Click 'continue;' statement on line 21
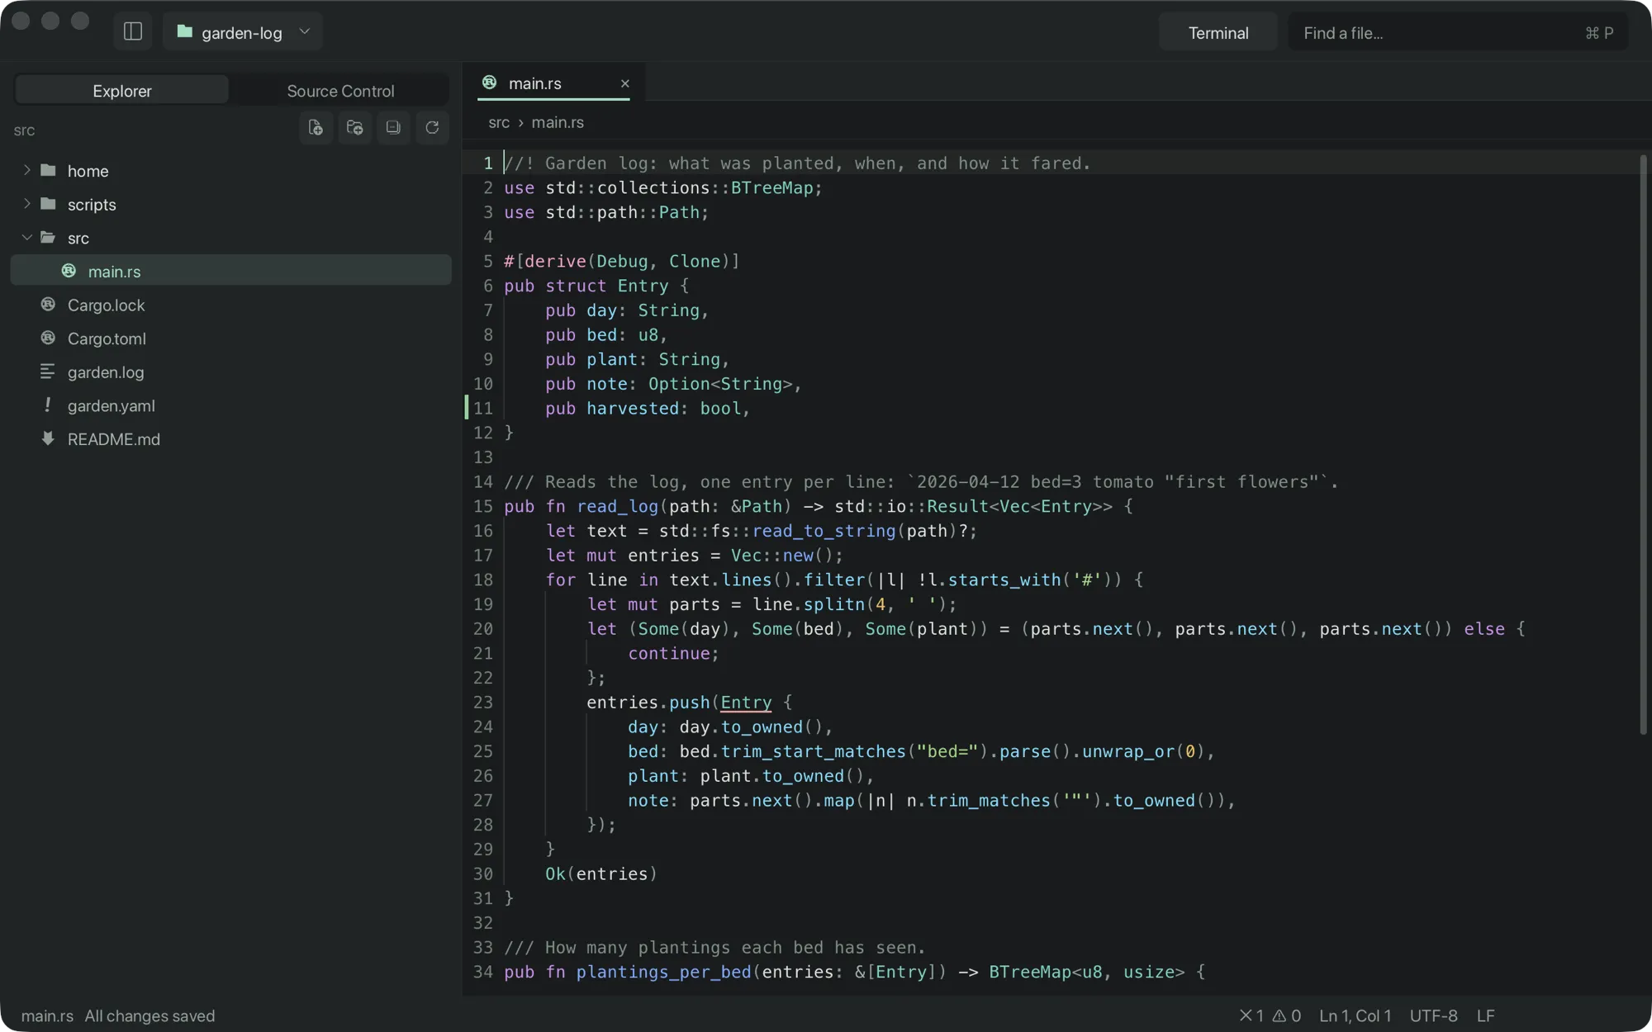This screenshot has height=1032, width=1652. (673, 653)
